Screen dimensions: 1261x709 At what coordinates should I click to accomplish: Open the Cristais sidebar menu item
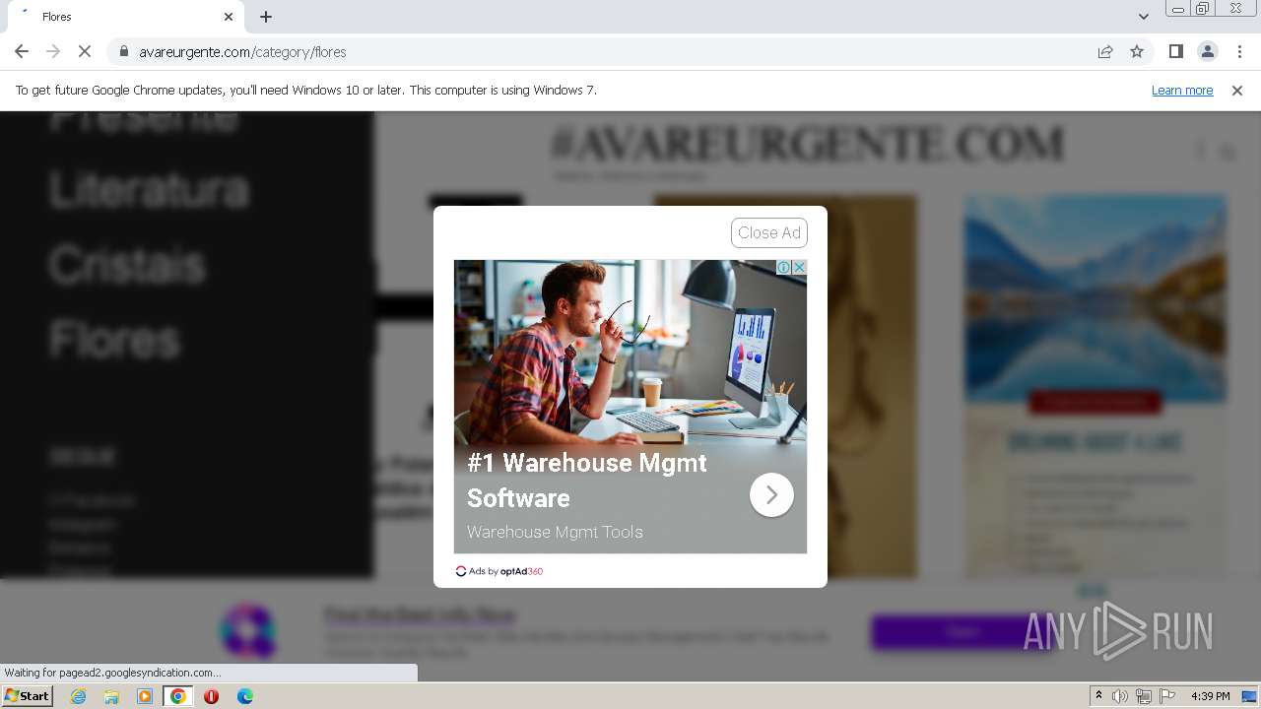[x=127, y=265]
